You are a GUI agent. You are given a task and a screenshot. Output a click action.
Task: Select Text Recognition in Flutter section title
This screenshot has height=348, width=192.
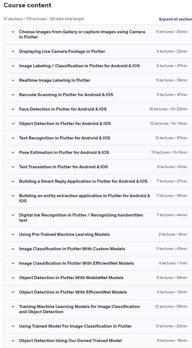(65, 138)
